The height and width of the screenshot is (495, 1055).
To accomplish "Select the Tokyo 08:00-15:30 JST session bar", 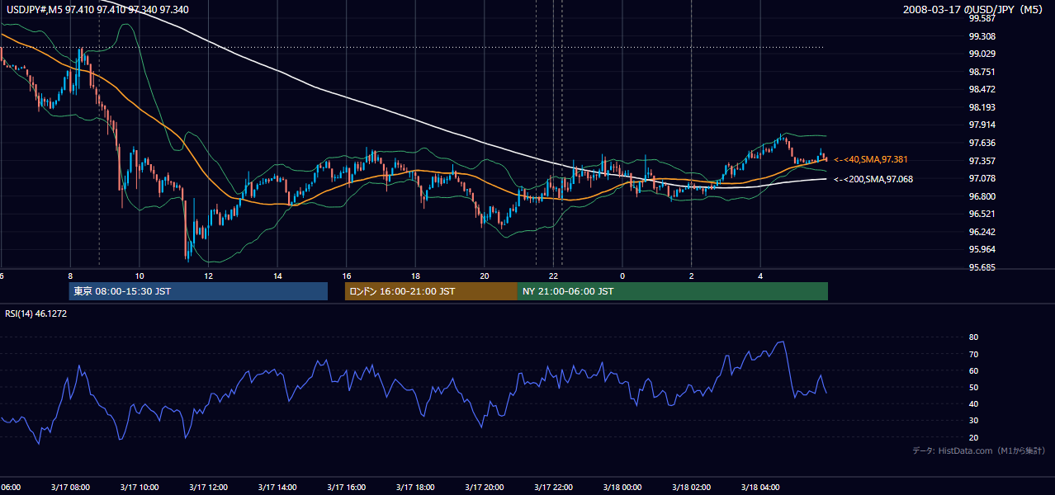I will point(198,291).
